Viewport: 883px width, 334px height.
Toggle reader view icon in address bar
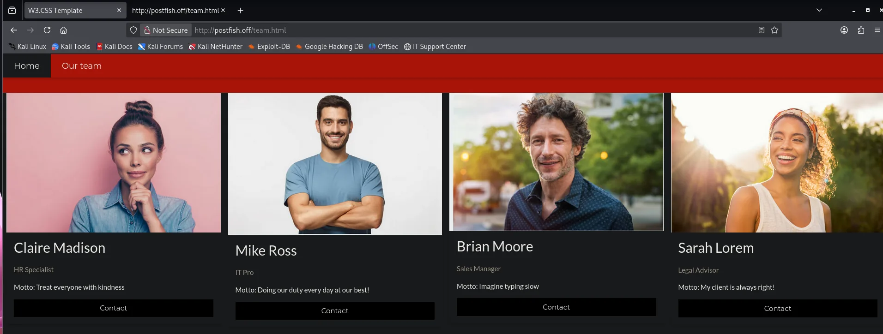point(762,30)
